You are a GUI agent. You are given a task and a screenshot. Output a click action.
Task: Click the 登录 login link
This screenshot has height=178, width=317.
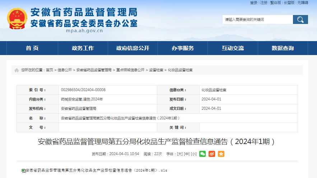(x=254, y=3)
